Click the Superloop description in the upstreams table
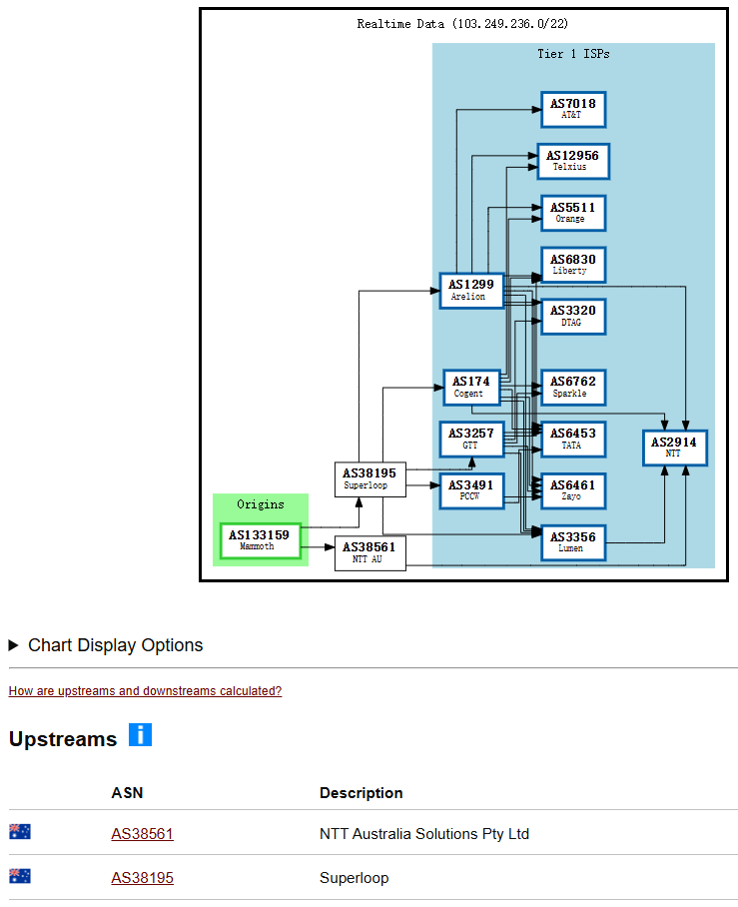Image resolution: width=738 pixels, height=907 pixels. click(354, 877)
